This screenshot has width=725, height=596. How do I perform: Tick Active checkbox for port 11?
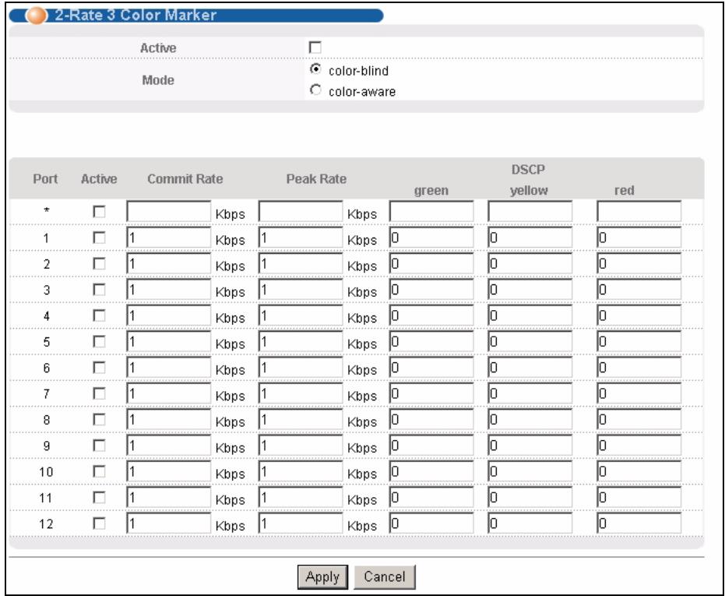click(x=99, y=497)
